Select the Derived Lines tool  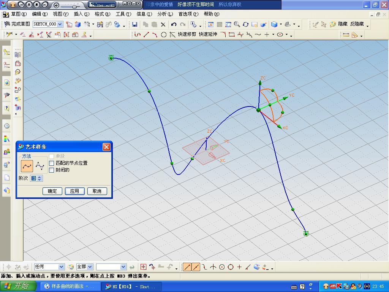[172, 35]
